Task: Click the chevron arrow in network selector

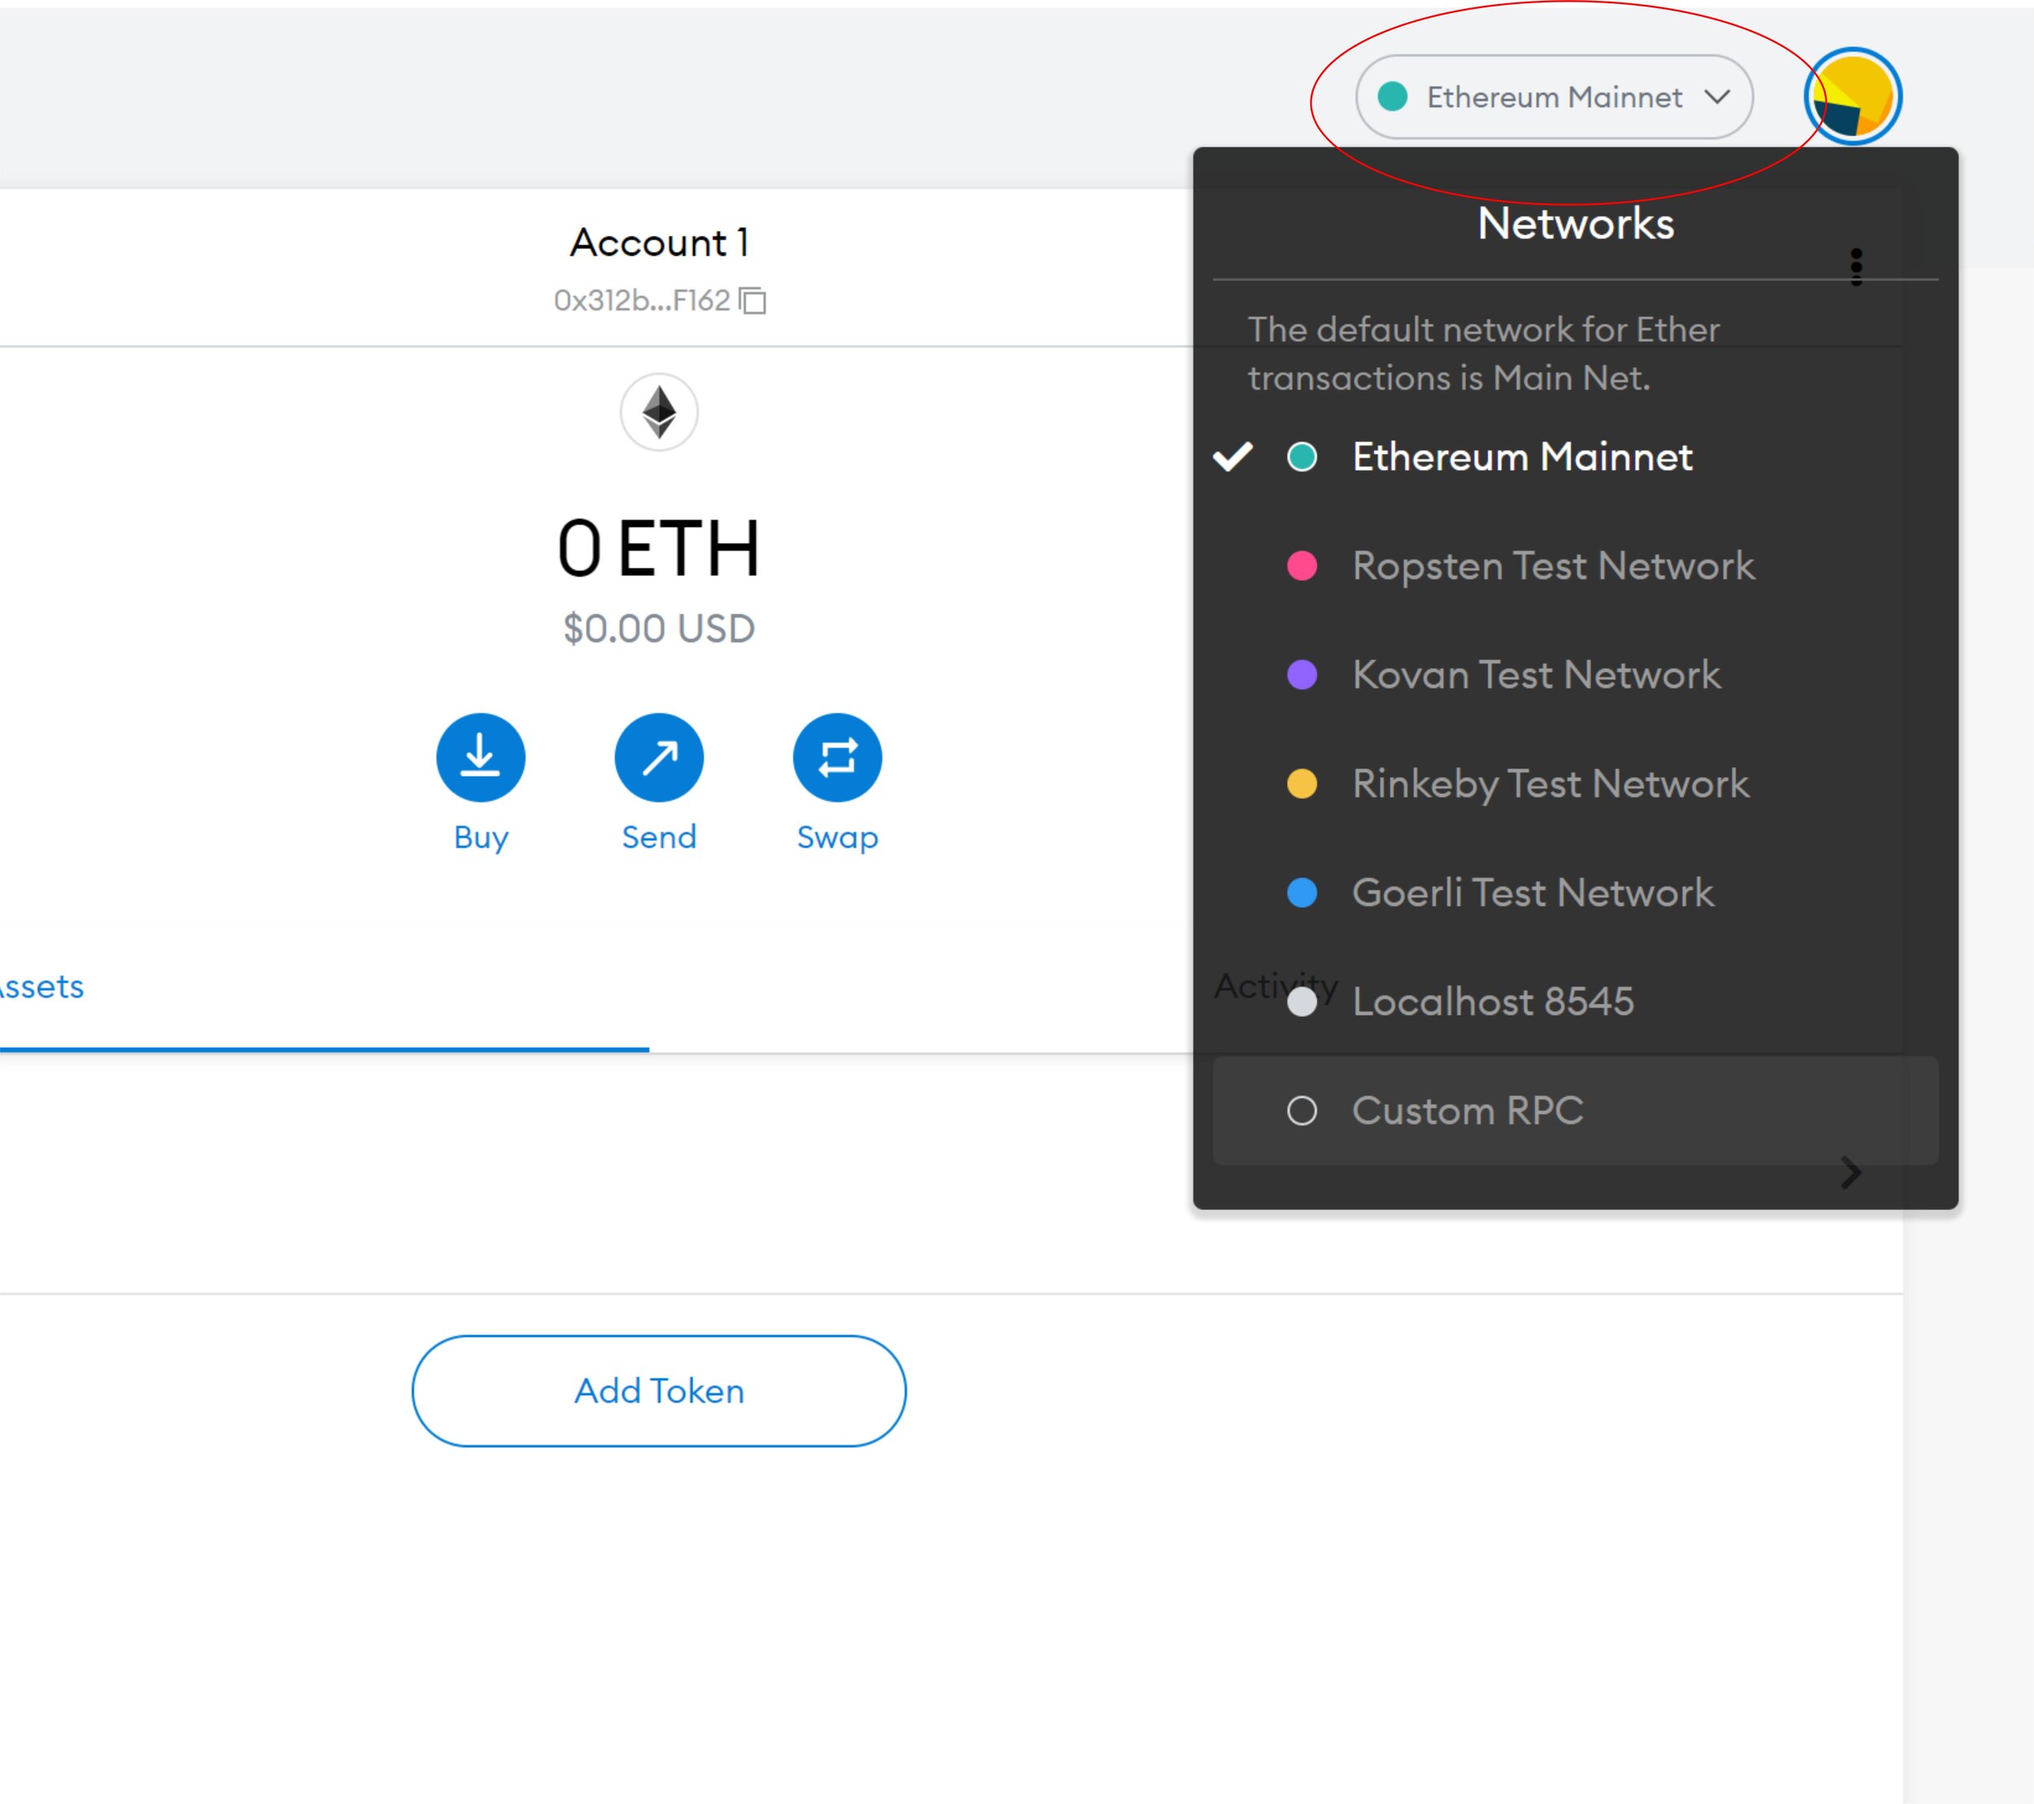Action: pyautogui.click(x=1717, y=97)
